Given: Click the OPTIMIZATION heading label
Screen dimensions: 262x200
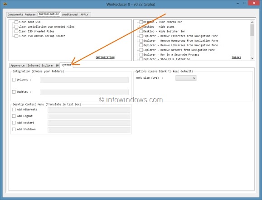Looking at the screenshot, I should [105, 57].
